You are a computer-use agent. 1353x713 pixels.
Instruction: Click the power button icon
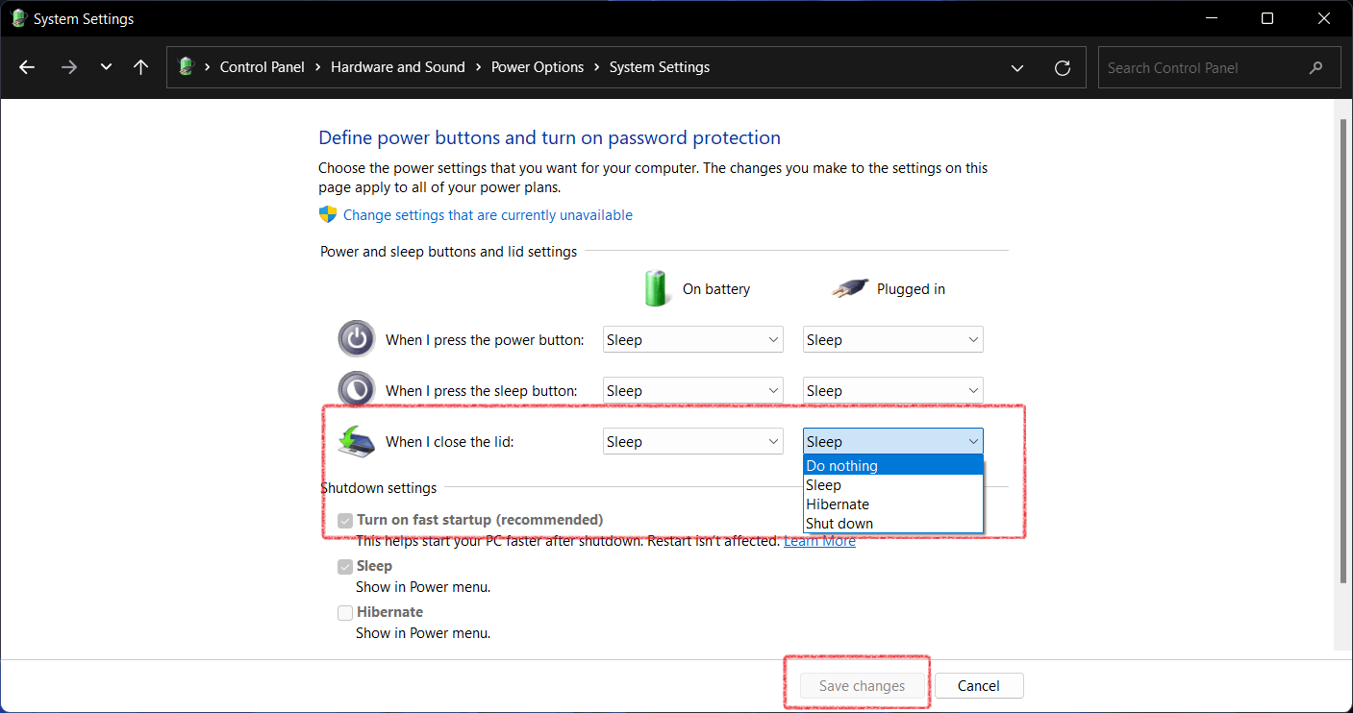pyautogui.click(x=356, y=339)
